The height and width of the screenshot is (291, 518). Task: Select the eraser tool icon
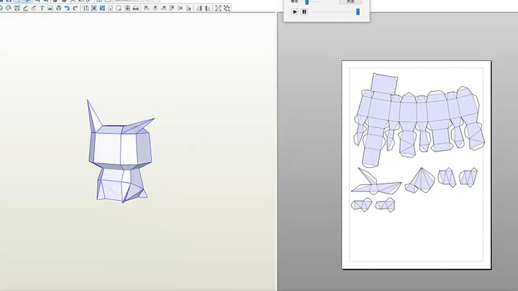[x=34, y=8]
